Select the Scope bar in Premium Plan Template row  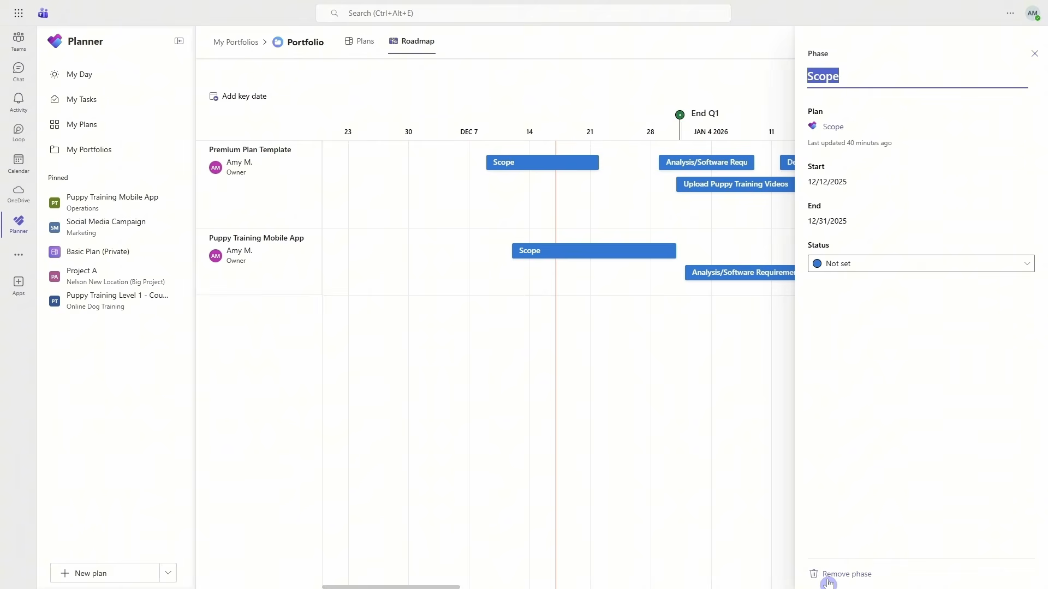click(543, 163)
